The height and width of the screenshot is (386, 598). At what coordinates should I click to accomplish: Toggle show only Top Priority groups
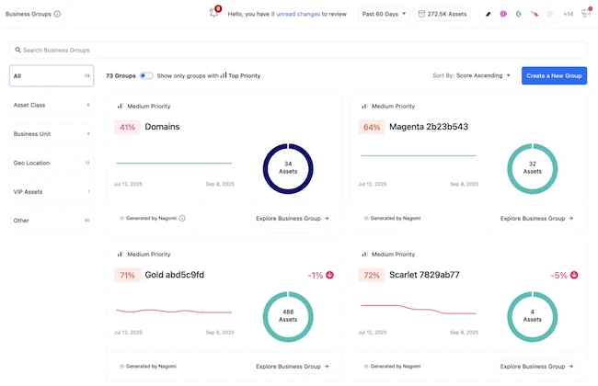click(x=146, y=75)
